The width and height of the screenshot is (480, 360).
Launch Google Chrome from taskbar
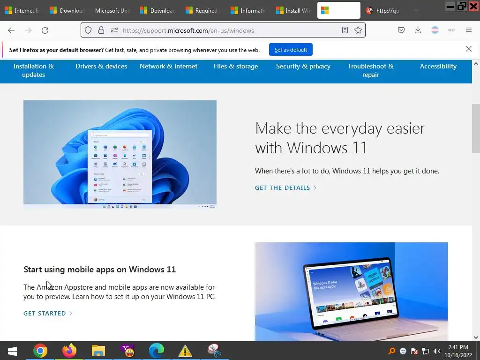click(40, 351)
